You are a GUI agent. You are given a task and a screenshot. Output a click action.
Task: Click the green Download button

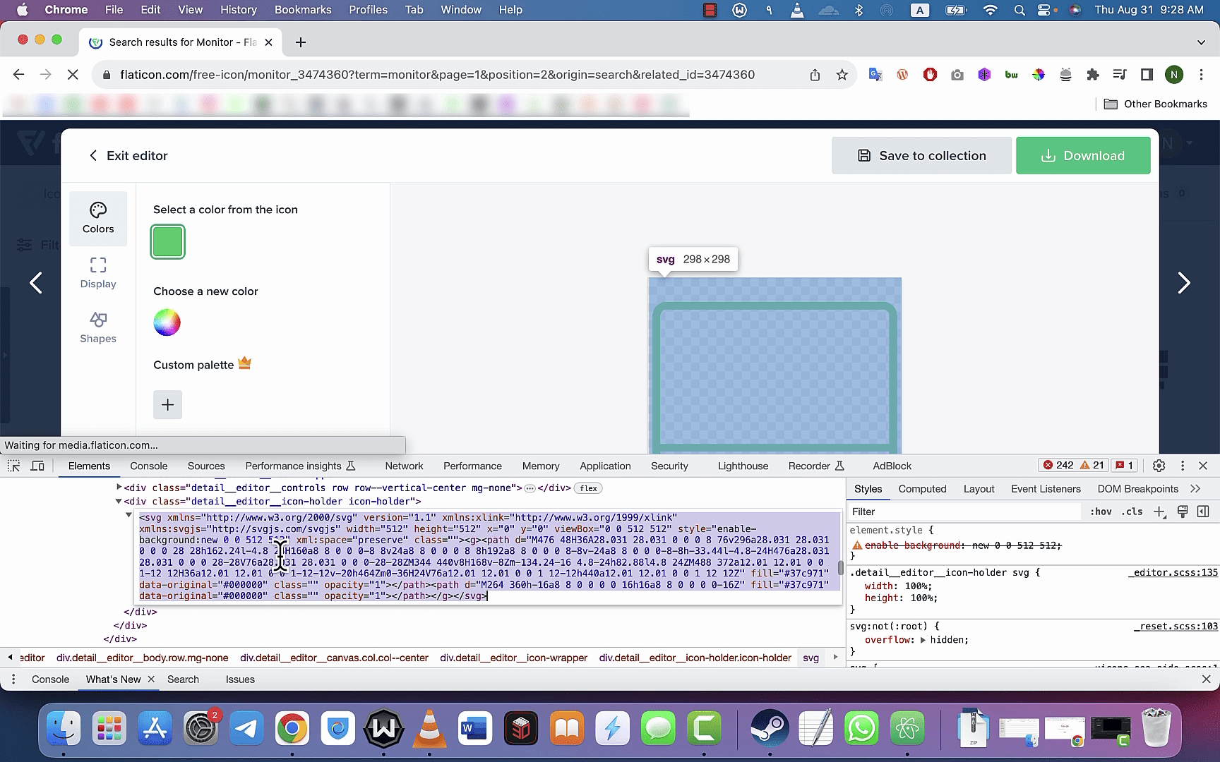pyautogui.click(x=1083, y=155)
